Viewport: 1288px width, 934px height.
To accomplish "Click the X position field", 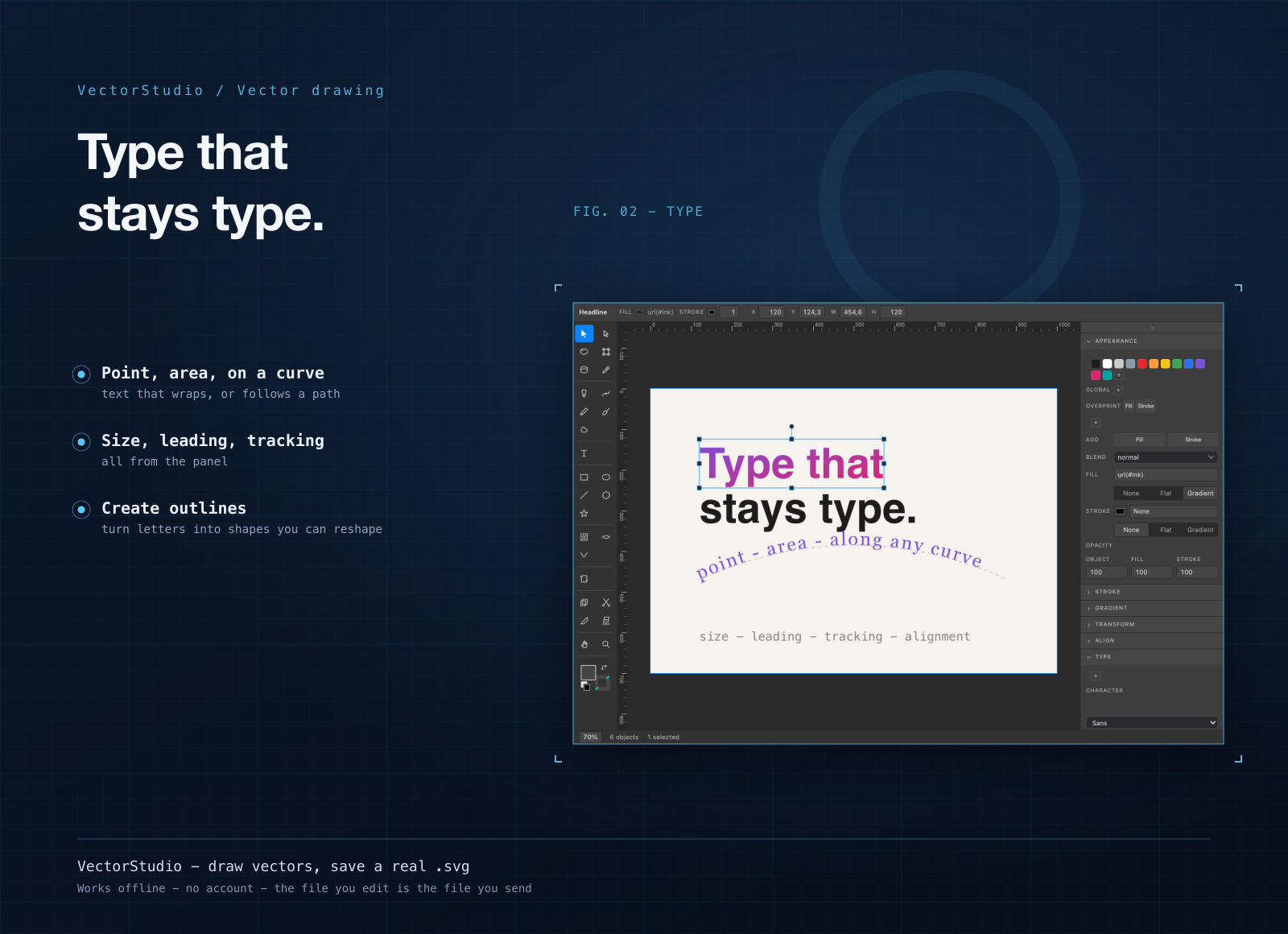I will (x=773, y=312).
